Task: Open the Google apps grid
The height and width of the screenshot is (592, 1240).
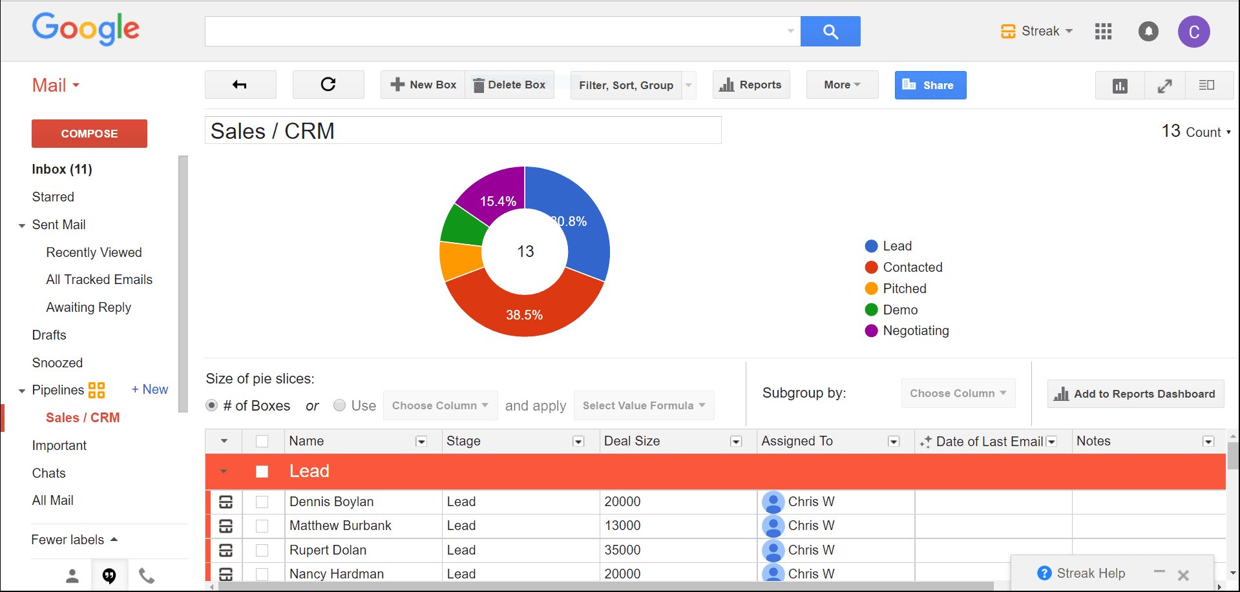Action: pyautogui.click(x=1103, y=31)
